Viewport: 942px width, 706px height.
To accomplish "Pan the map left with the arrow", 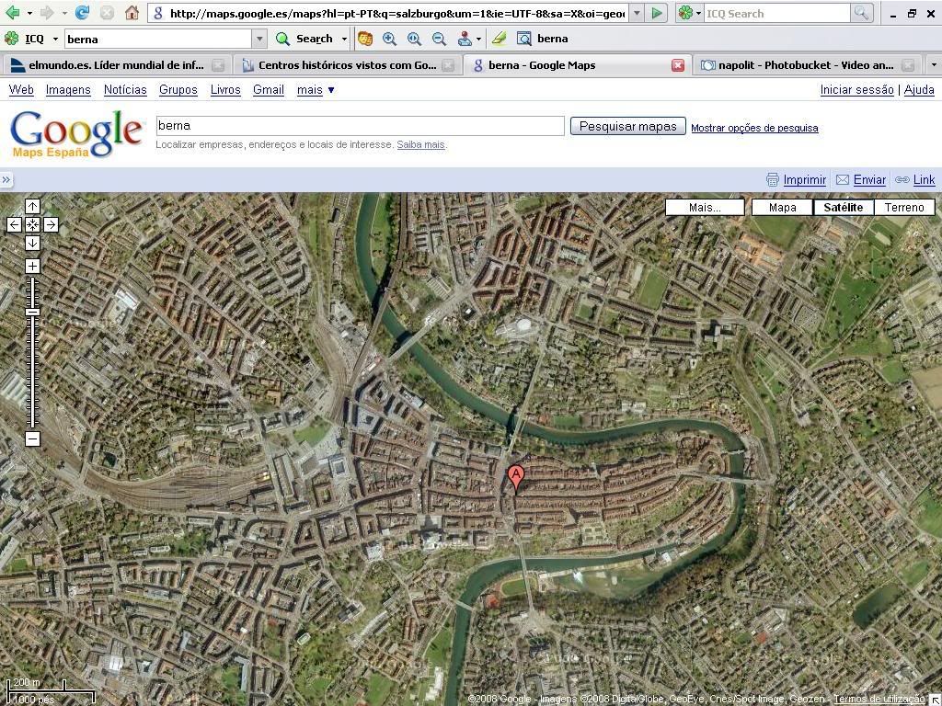I will [x=15, y=224].
